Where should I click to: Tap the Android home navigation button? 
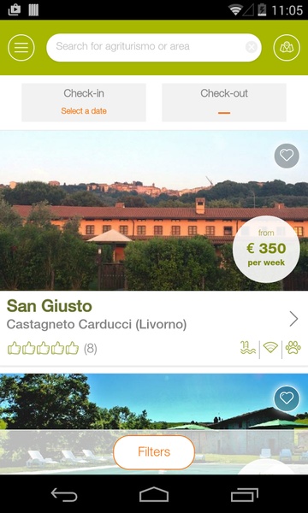[x=154, y=494]
